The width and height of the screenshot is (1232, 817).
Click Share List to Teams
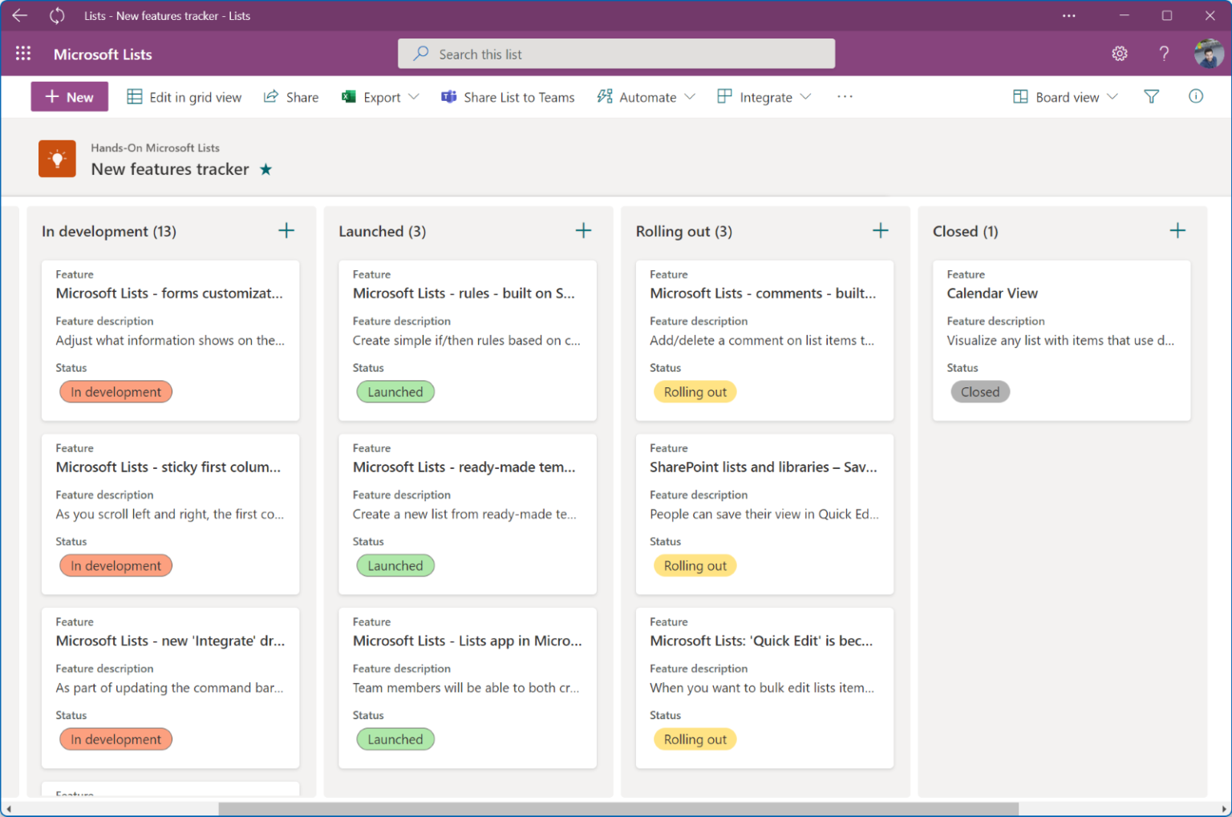pyautogui.click(x=508, y=97)
